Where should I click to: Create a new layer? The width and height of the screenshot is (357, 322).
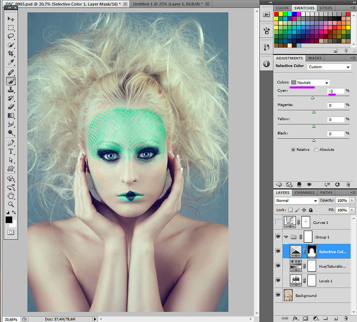(336, 318)
